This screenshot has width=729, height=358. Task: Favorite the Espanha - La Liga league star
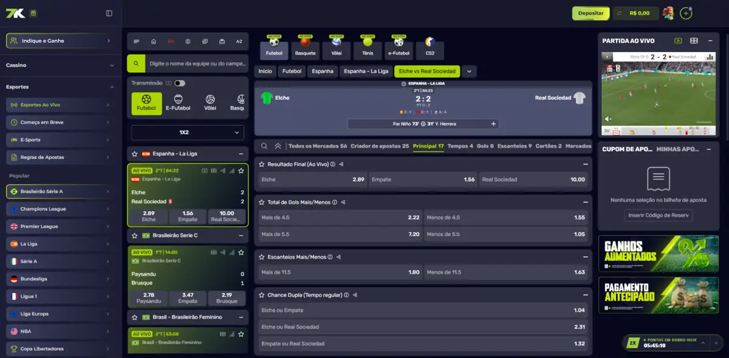pyautogui.click(x=135, y=154)
